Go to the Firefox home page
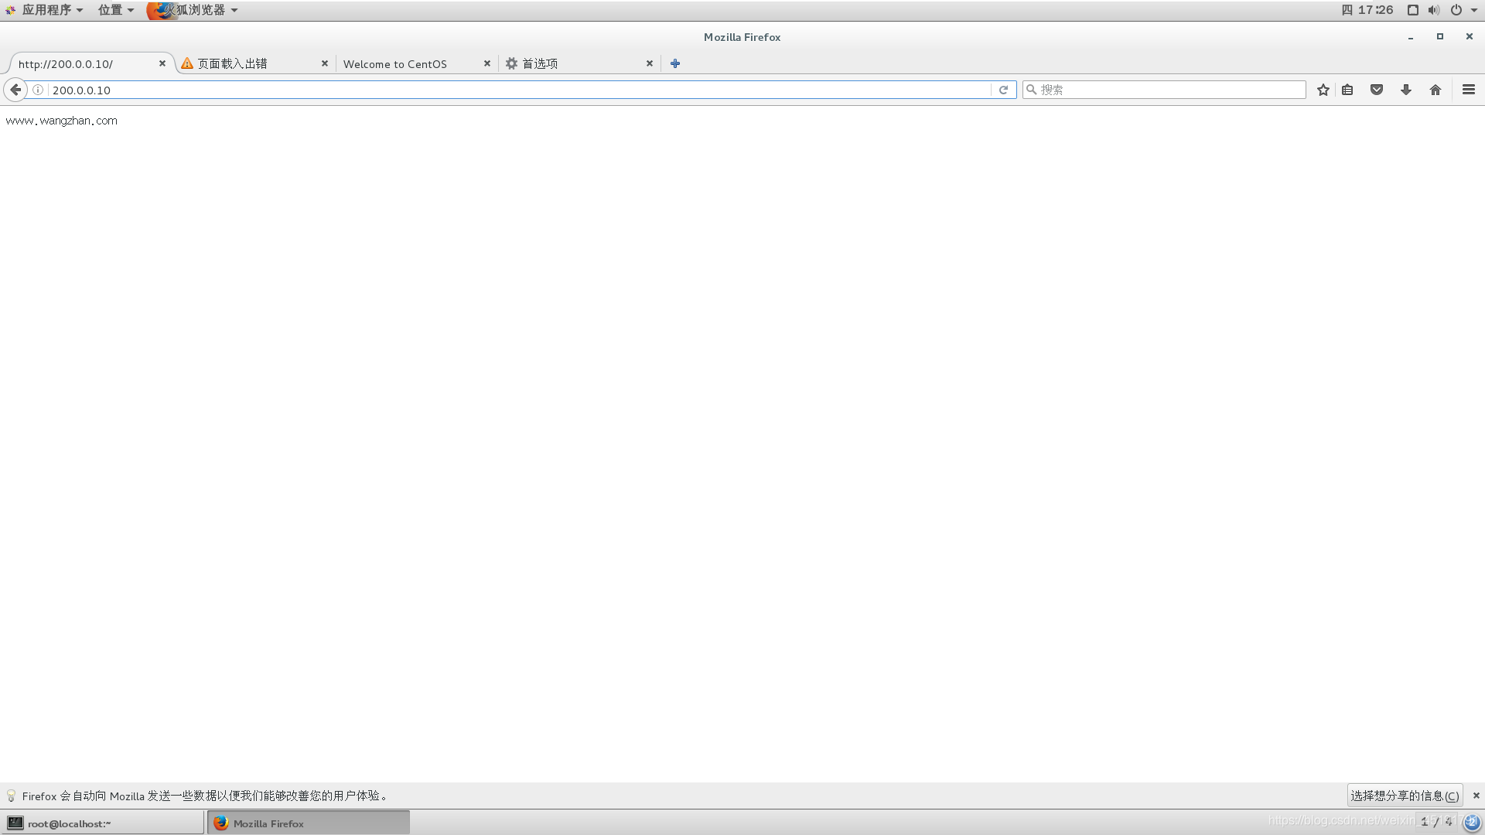The image size is (1485, 835). pyautogui.click(x=1435, y=90)
